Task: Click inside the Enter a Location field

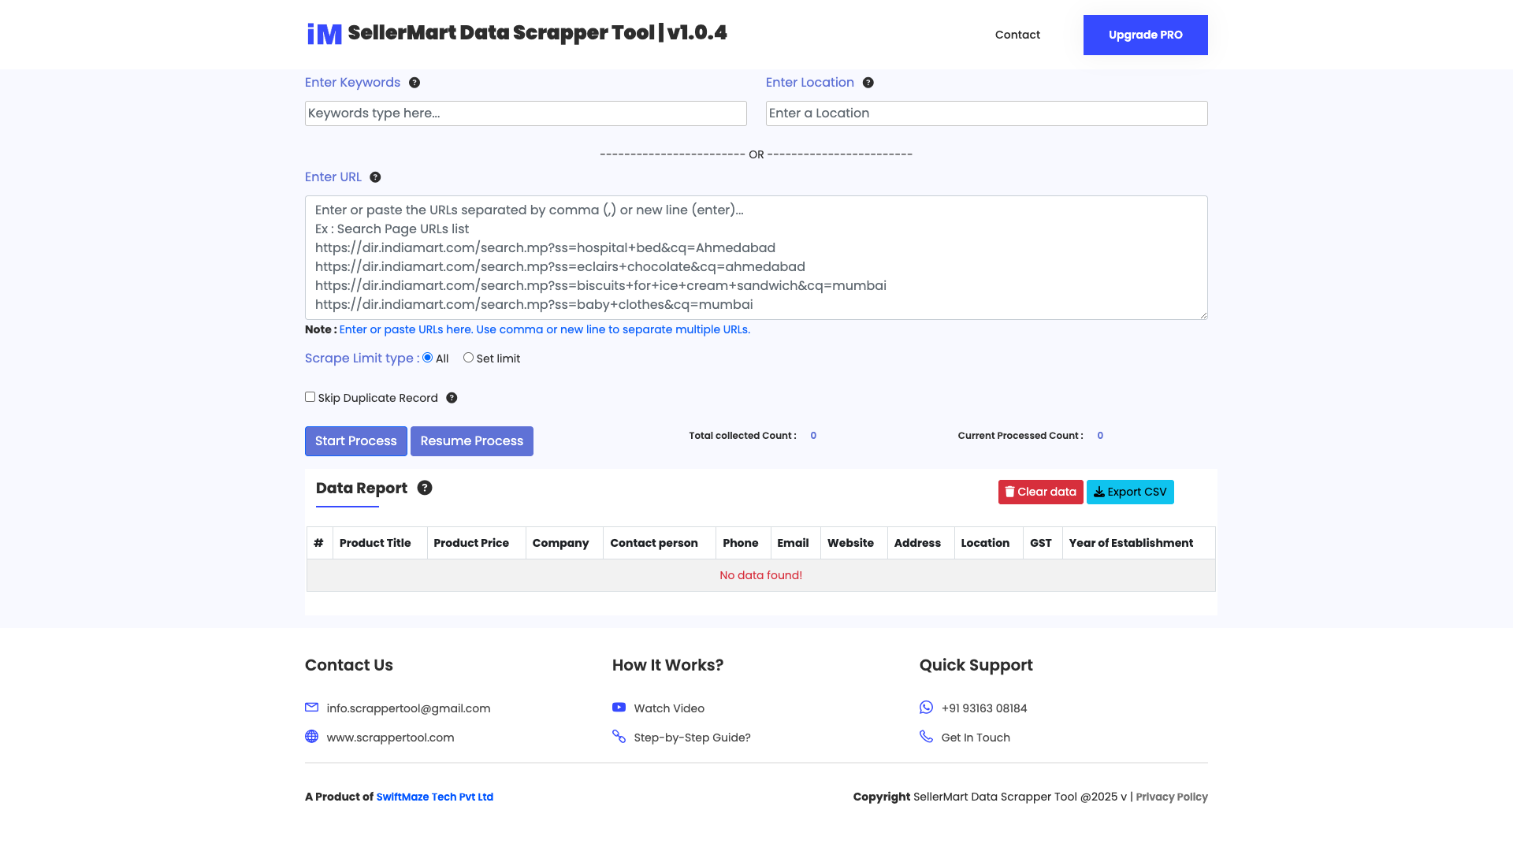Action: (986, 113)
